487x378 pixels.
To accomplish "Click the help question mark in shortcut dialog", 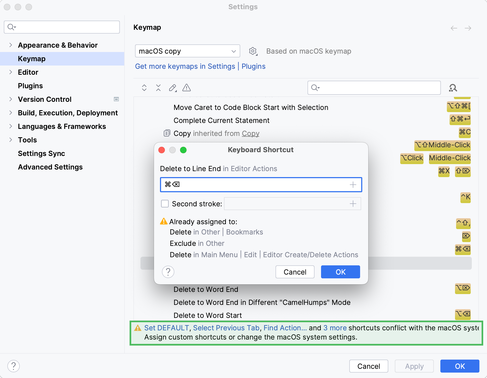I will pyautogui.click(x=168, y=272).
